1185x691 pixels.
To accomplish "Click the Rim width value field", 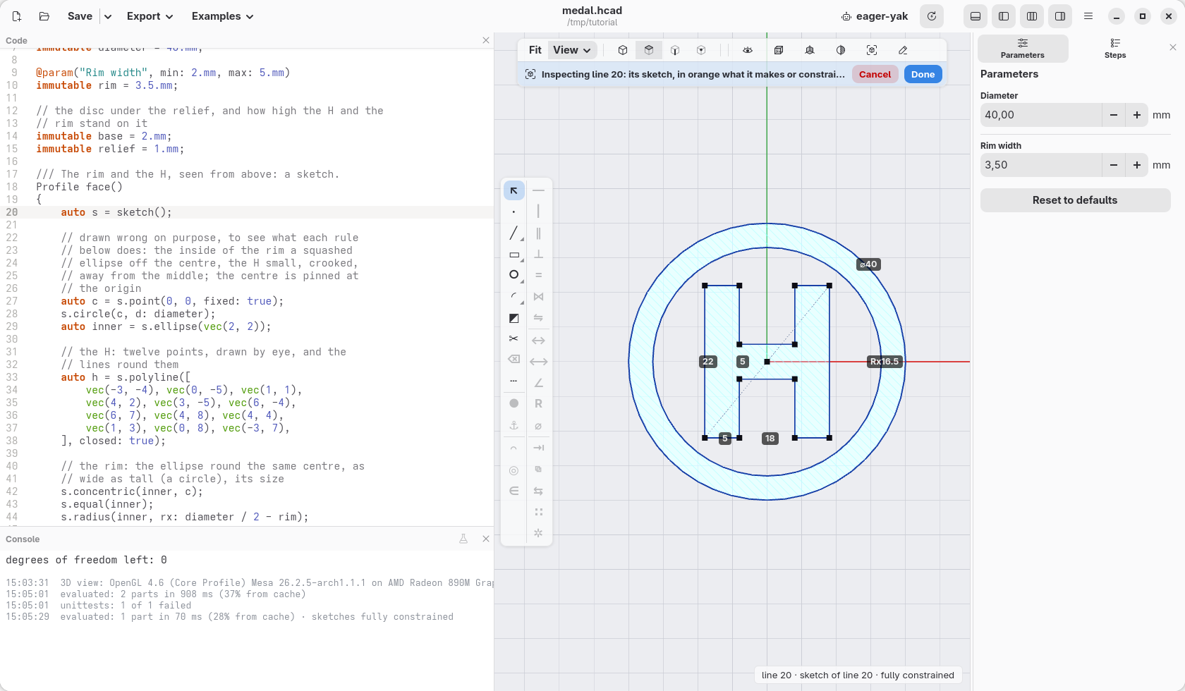I will 1040,165.
